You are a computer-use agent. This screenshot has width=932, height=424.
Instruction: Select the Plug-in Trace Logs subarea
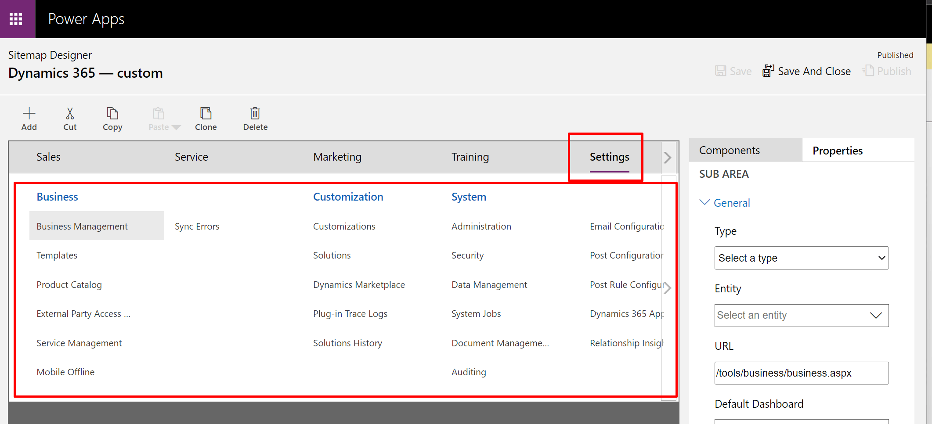350,314
